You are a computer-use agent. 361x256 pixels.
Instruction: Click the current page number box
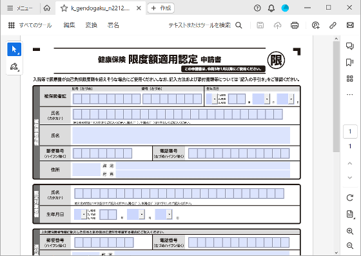350,132
